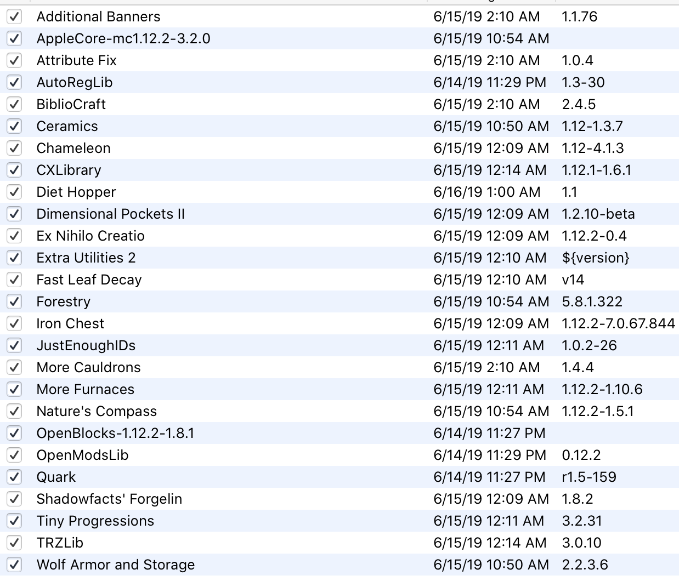Click the Iron Chest mod name
The width and height of the screenshot is (679, 581).
(70, 323)
